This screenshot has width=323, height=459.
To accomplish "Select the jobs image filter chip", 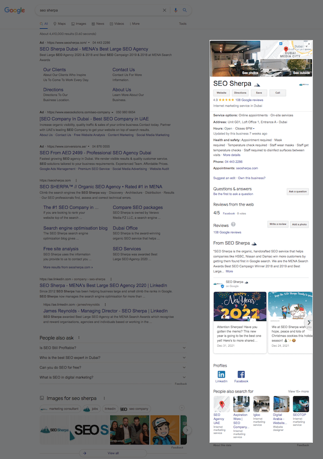I will click(x=91, y=408).
